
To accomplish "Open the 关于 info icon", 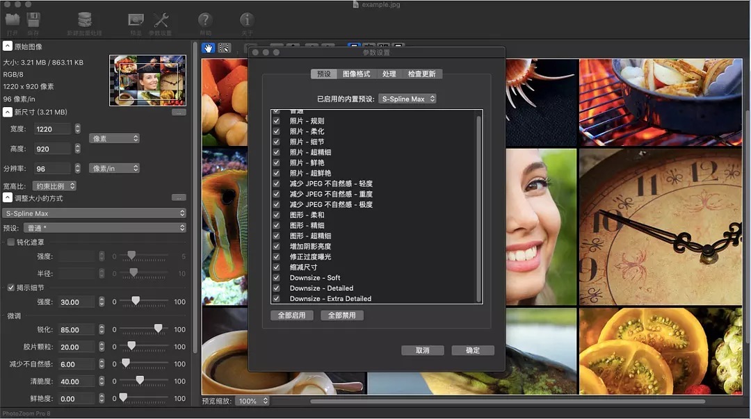I will [x=247, y=20].
